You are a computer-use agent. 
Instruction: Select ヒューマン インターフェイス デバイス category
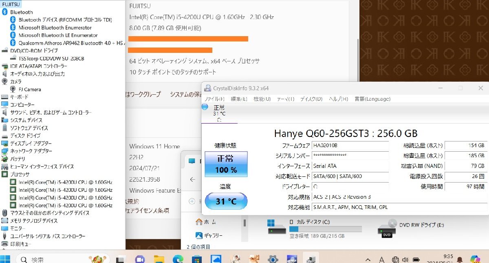42,167
